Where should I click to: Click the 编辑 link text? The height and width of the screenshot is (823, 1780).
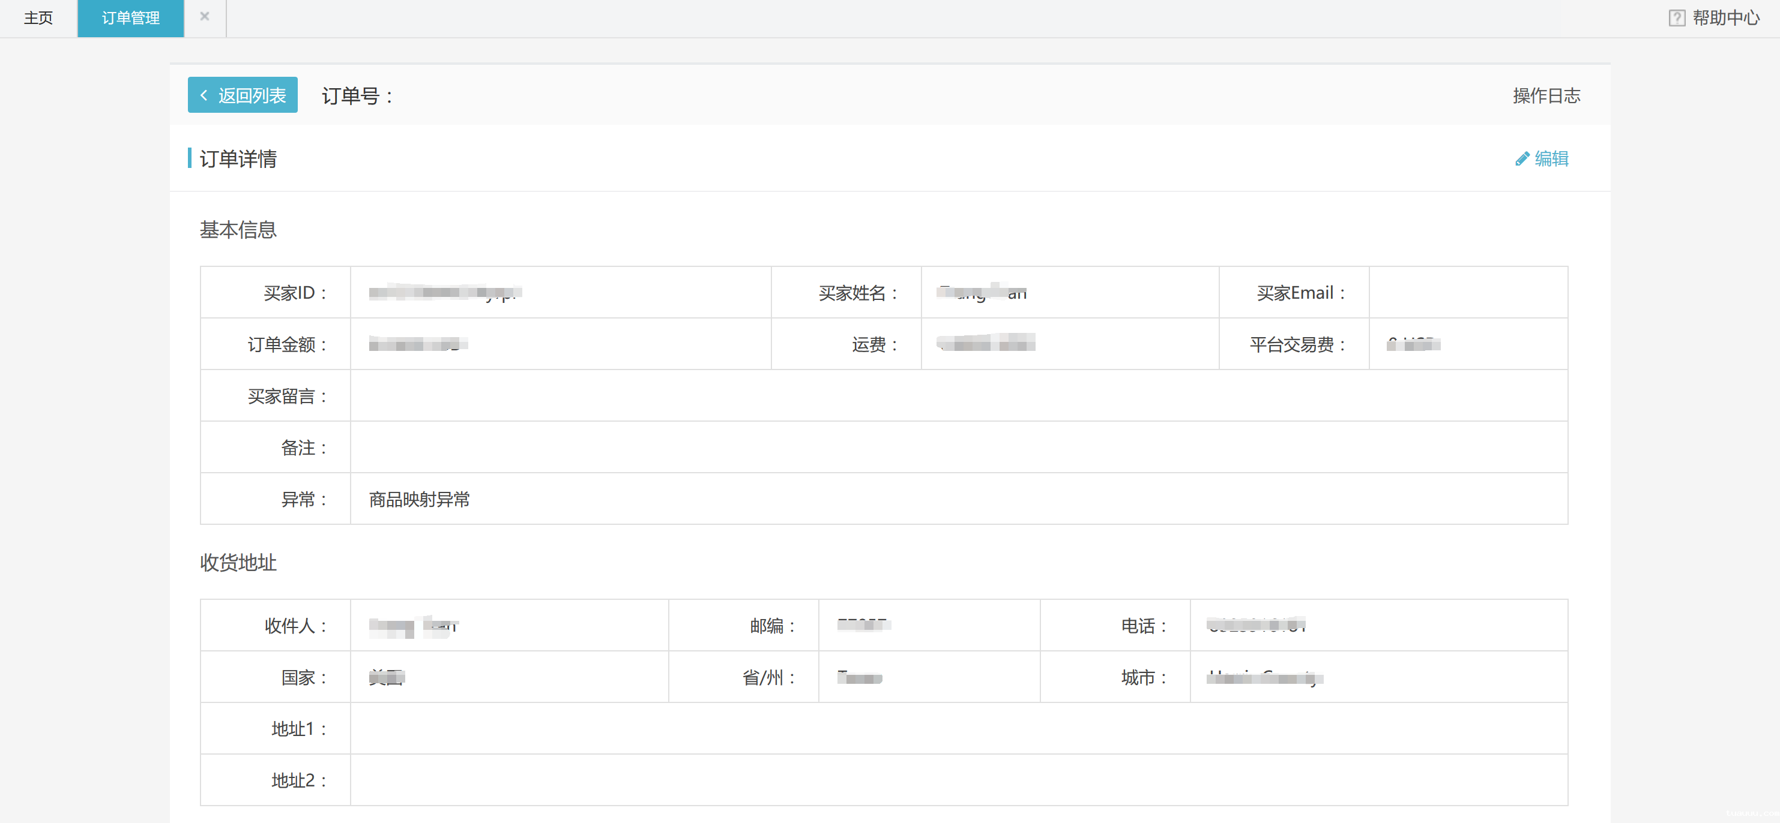click(x=1551, y=159)
